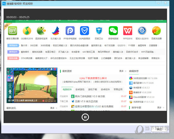The height and width of the screenshot is (139, 174).
Task: Open the QQ音乐2016 icon
Action: coord(27,31)
